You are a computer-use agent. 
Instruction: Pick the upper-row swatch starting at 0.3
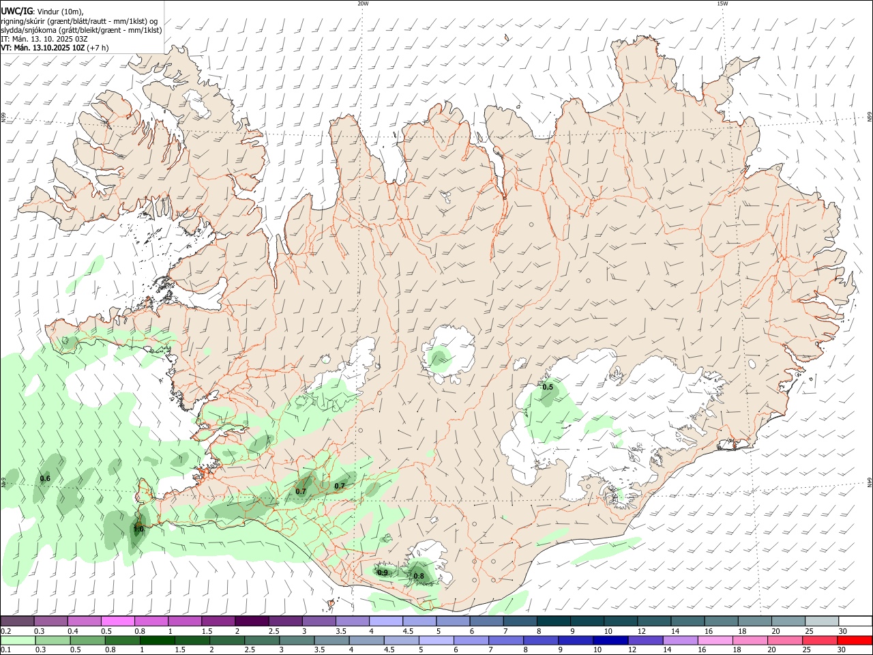[50, 621]
